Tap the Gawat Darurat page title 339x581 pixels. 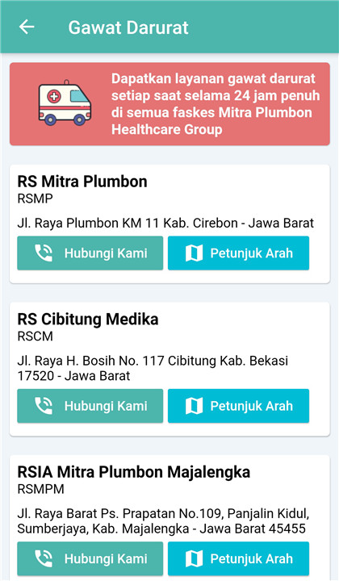coord(128,27)
